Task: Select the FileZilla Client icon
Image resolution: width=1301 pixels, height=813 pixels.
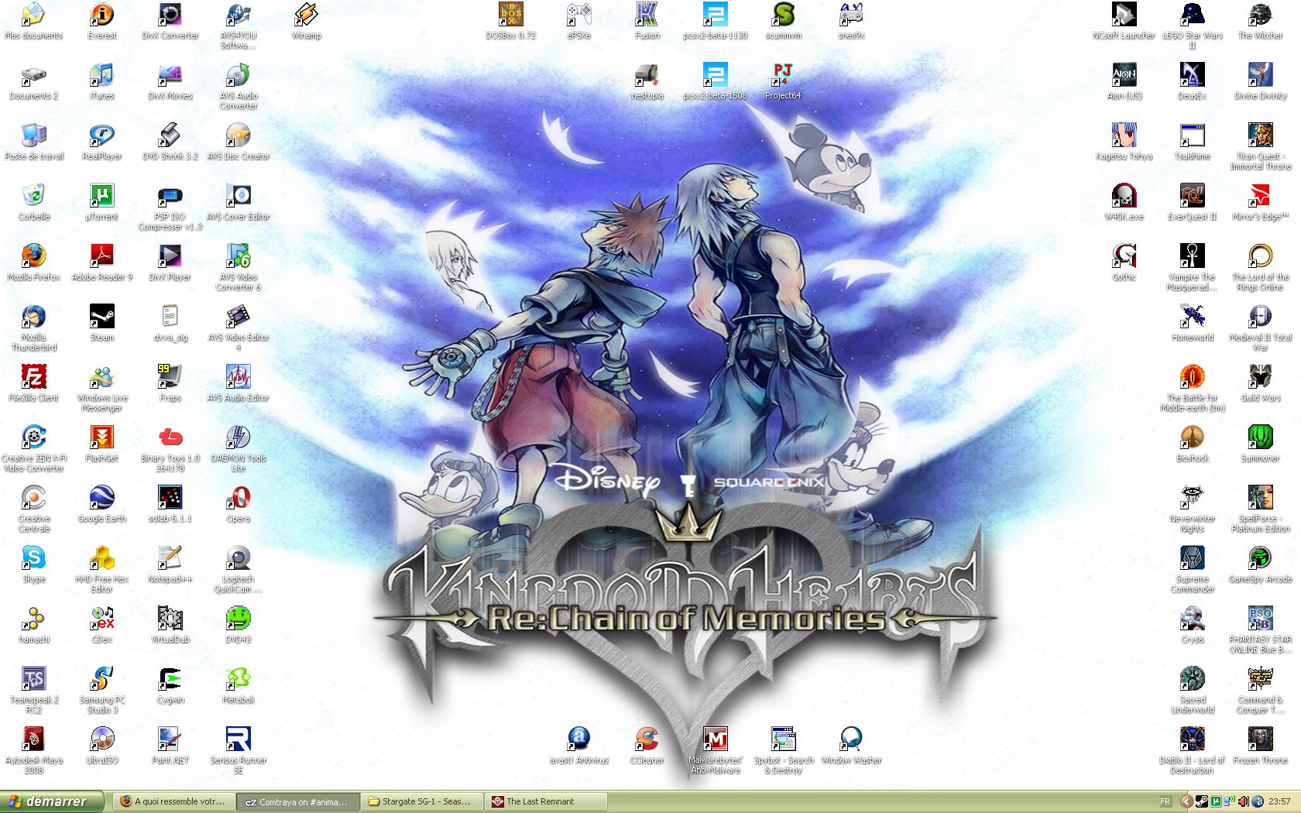Action: (34, 378)
